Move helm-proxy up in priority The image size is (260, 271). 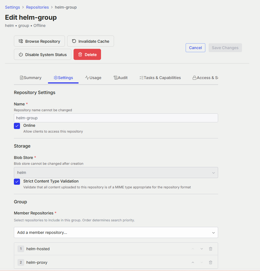[x=193, y=262]
